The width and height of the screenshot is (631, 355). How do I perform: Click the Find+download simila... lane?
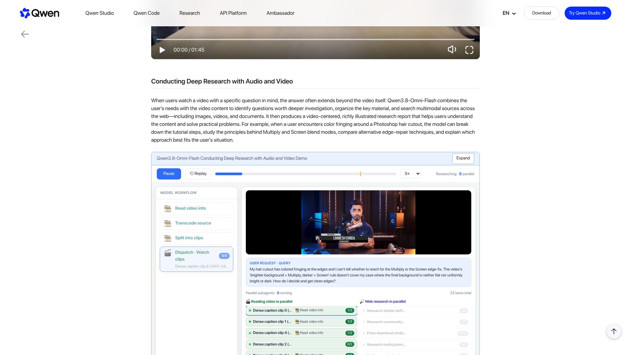[415, 333]
